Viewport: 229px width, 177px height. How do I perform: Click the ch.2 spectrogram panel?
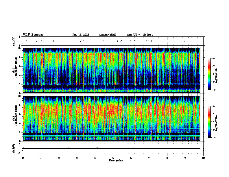click(112, 119)
